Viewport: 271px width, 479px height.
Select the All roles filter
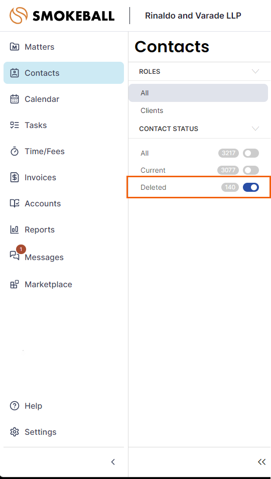198,93
